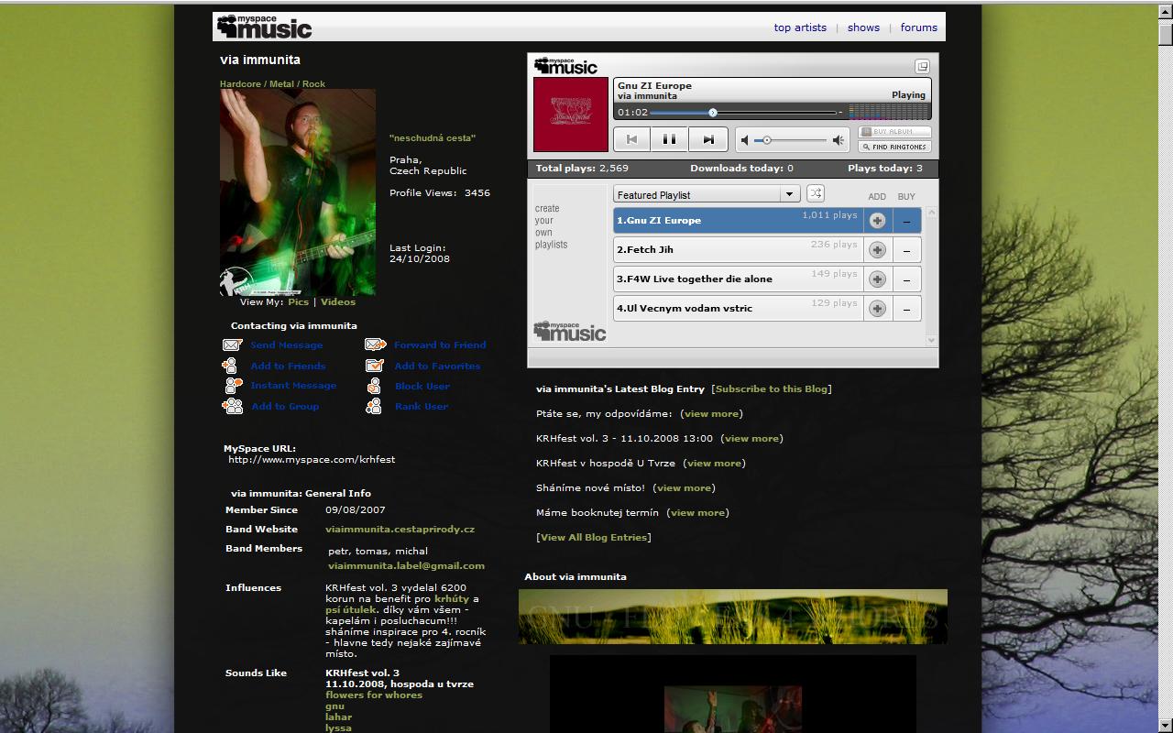View more of Sháníme nové místo entry
Screen dimensions: 1173x733
tap(684, 487)
